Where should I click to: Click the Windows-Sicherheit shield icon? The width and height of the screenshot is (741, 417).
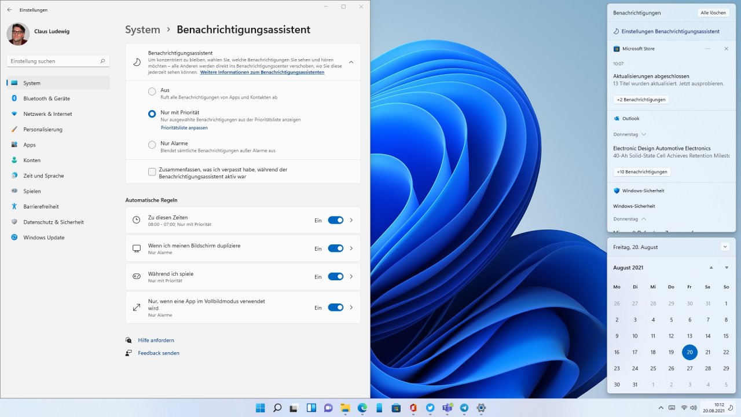(x=617, y=191)
